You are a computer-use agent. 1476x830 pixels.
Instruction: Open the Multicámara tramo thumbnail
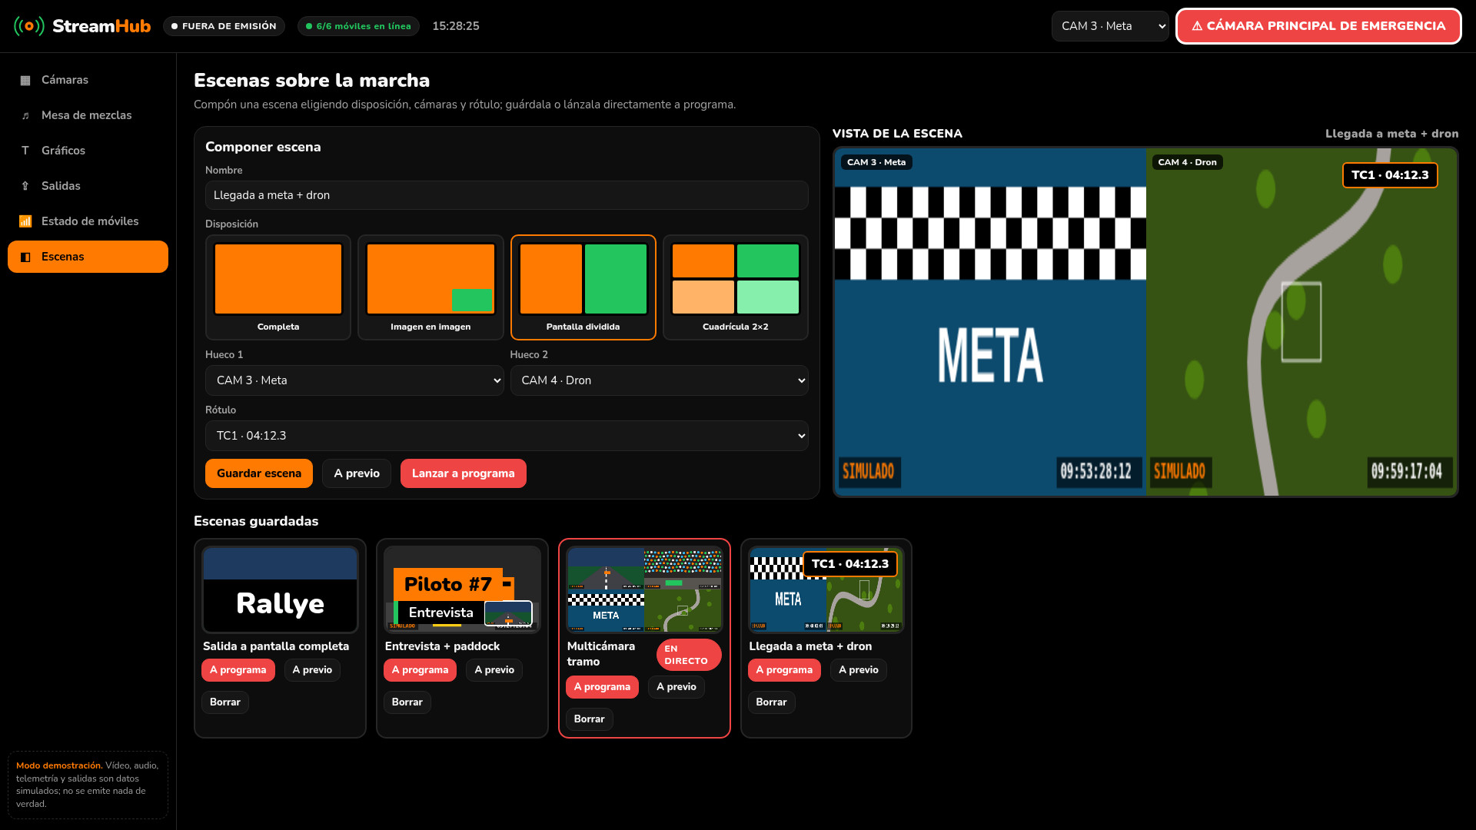(644, 589)
